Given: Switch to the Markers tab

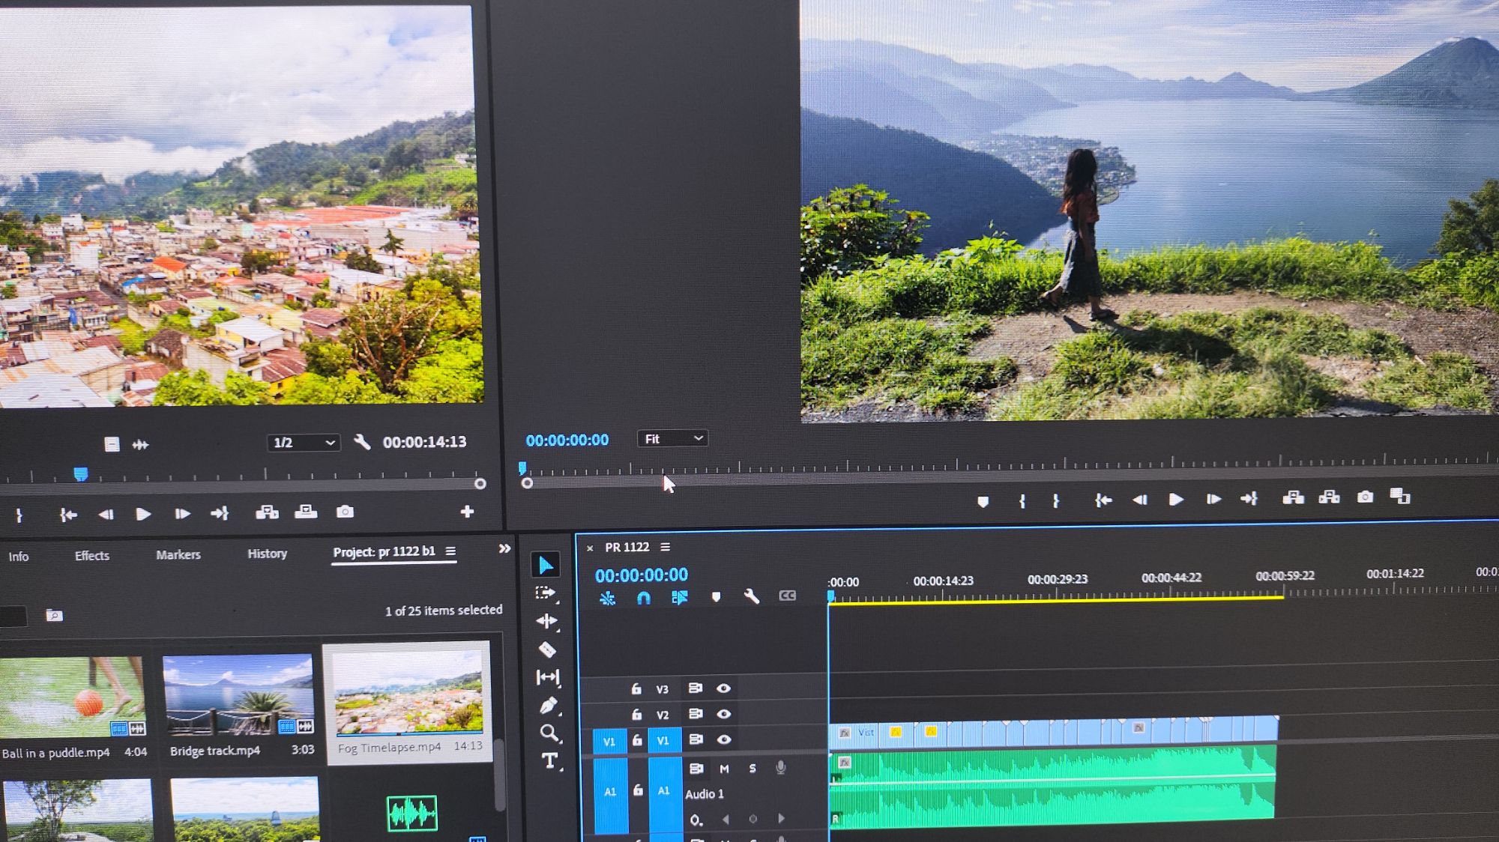Looking at the screenshot, I should click(x=178, y=555).
